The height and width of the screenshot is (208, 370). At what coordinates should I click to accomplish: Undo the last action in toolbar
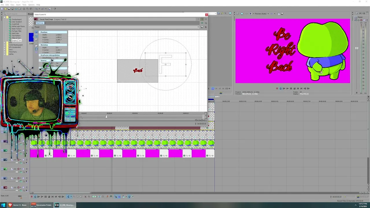tap(36, 9)
